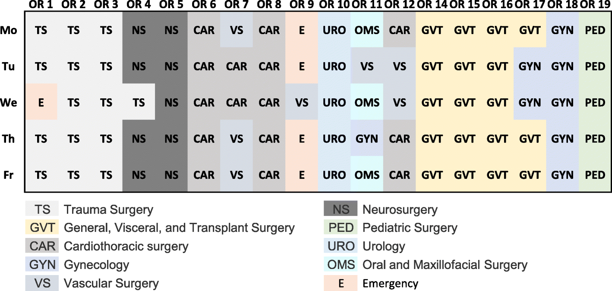Select the Mo row label

tap(9, 31)
